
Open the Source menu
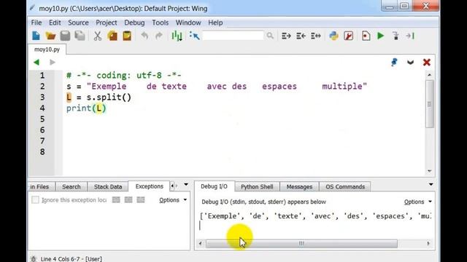[x=78, y=23]
